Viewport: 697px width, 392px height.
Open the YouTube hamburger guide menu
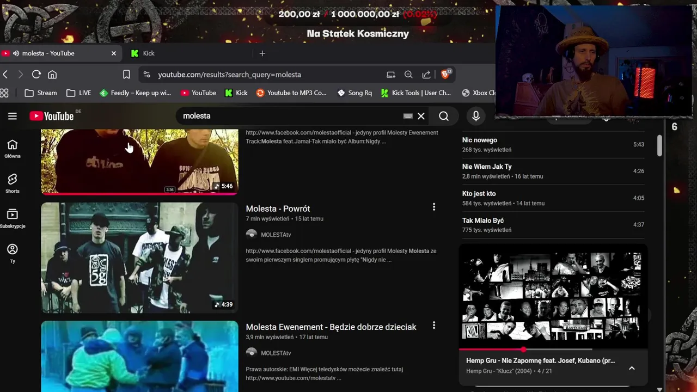click(13, 116)
